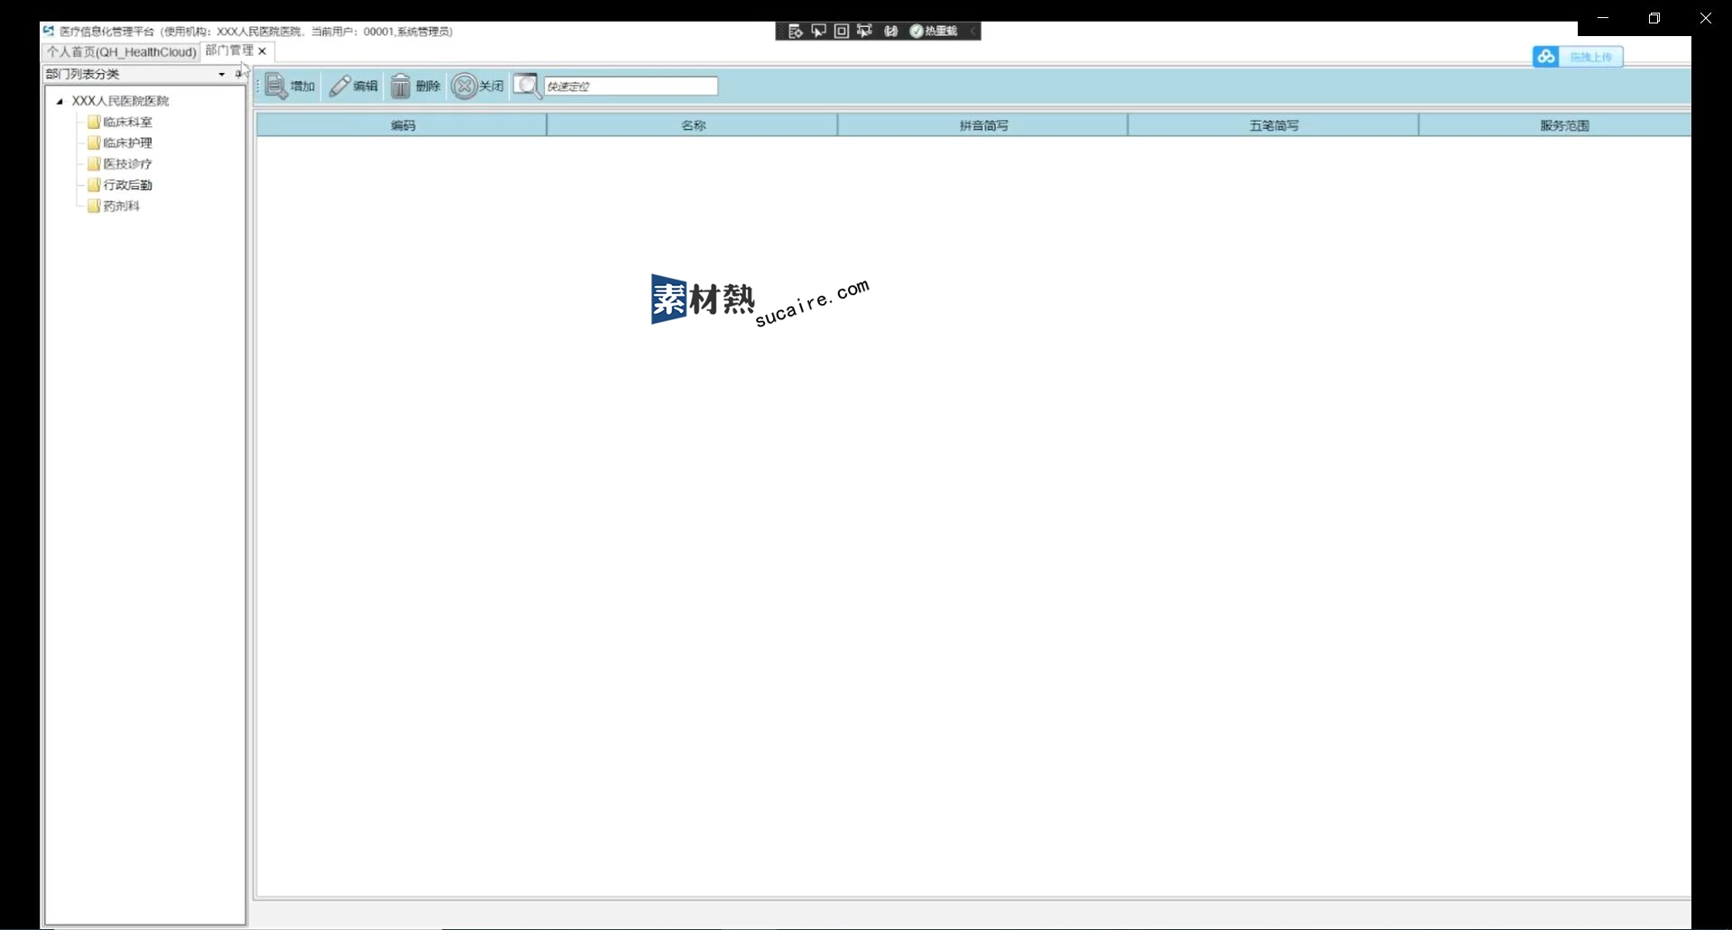Collapse the XXX人民医院医院 tree node
This screenshot has width=1732, height=930.
point(60,101)
